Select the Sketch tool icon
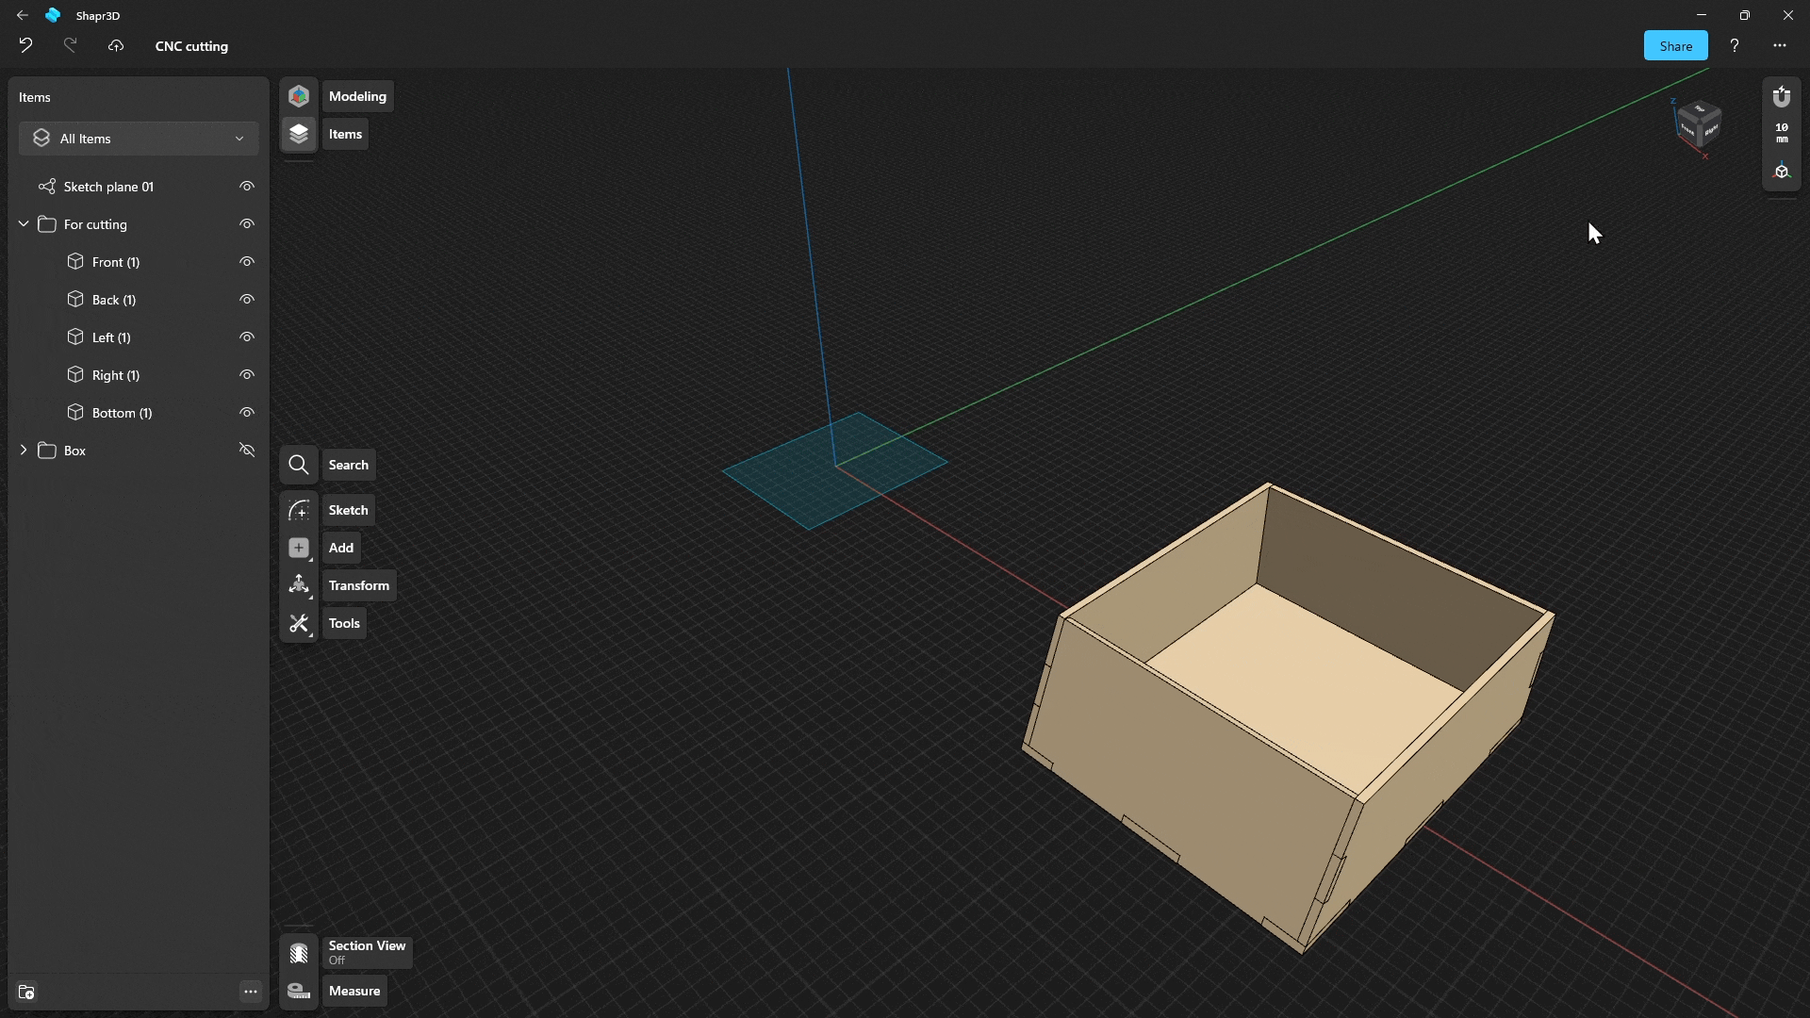The width and height of the screenshot is (1810, 1018). point(299,510)
